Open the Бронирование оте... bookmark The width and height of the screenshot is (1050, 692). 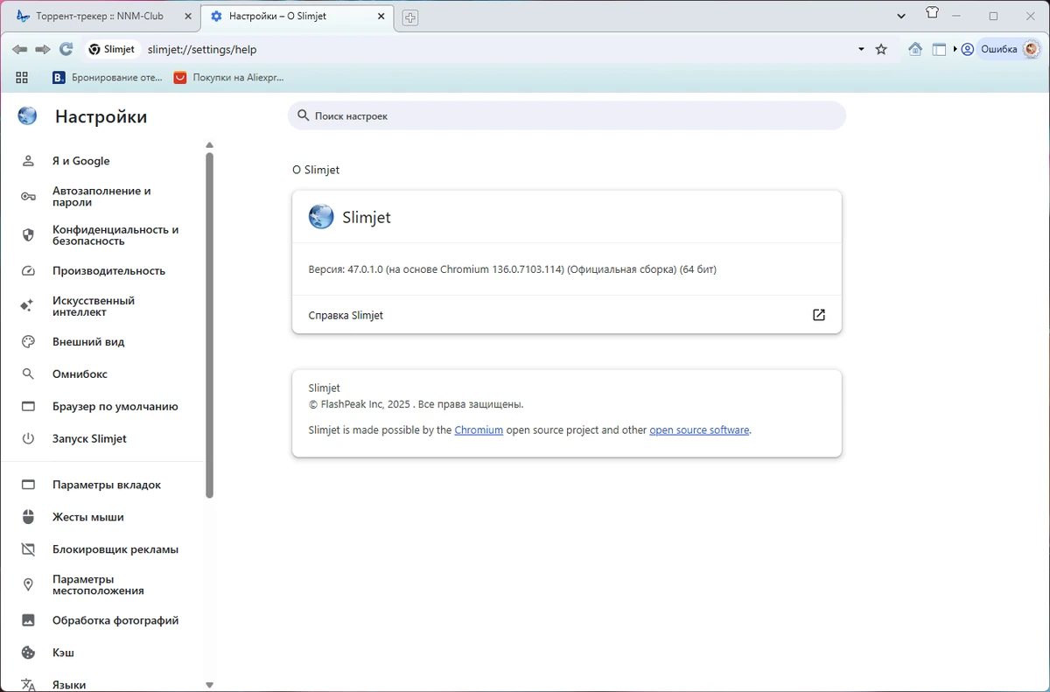coord(108,77)
